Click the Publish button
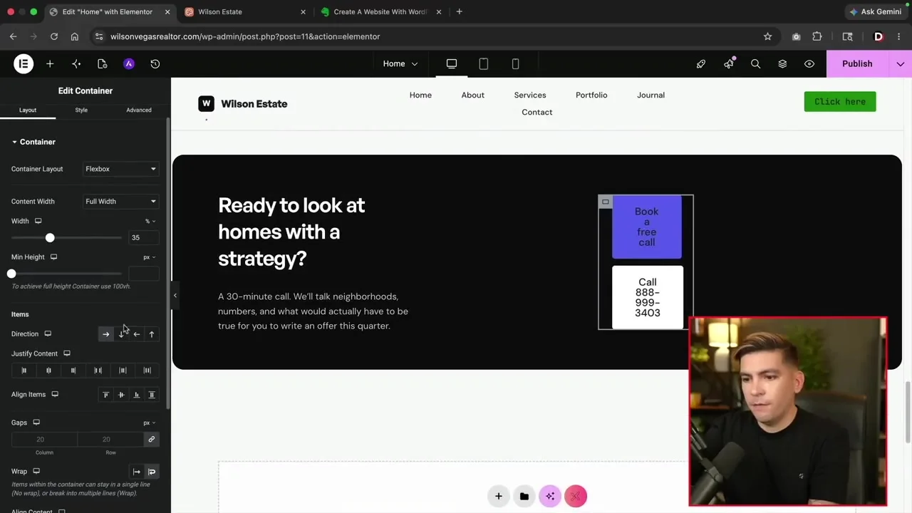The image size is (912, 513). tap(857, 64)
